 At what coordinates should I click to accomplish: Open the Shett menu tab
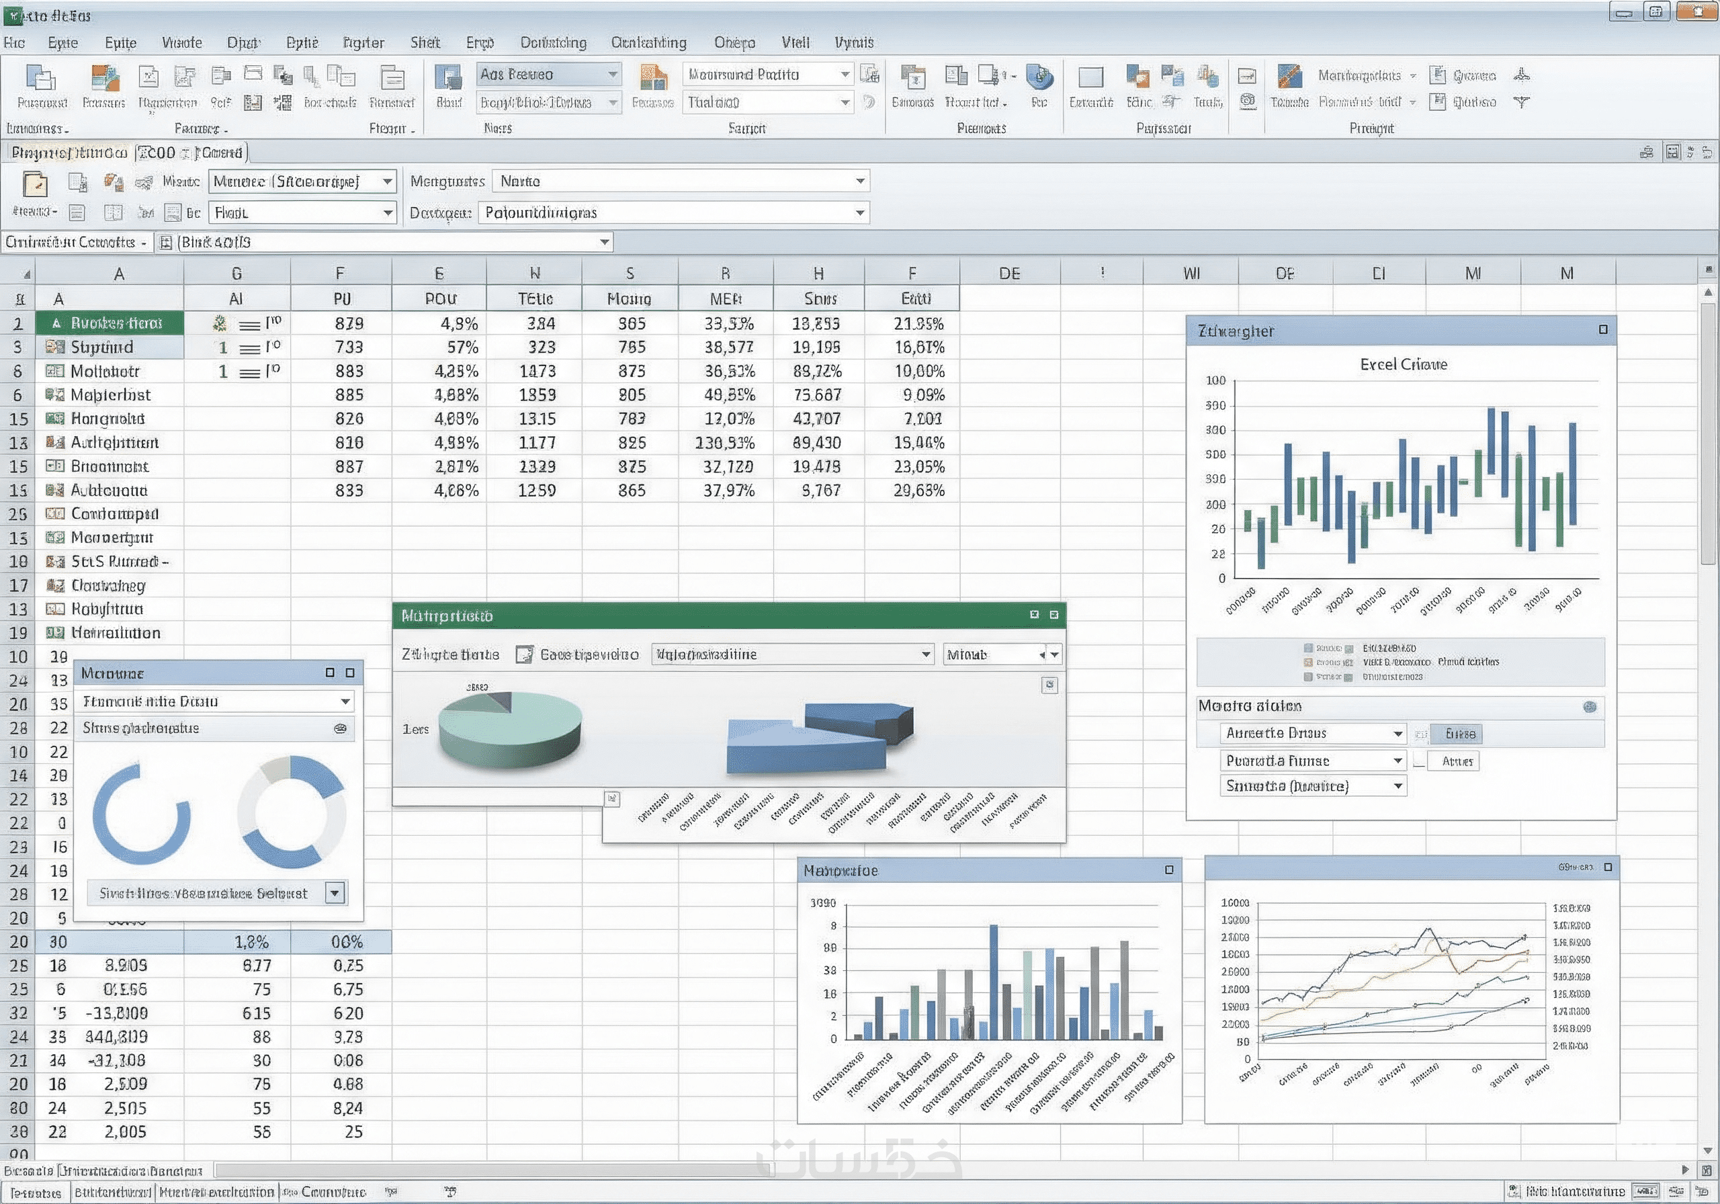click(425, 43)
